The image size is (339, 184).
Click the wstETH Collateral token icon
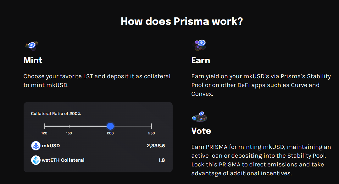point(36,160)
